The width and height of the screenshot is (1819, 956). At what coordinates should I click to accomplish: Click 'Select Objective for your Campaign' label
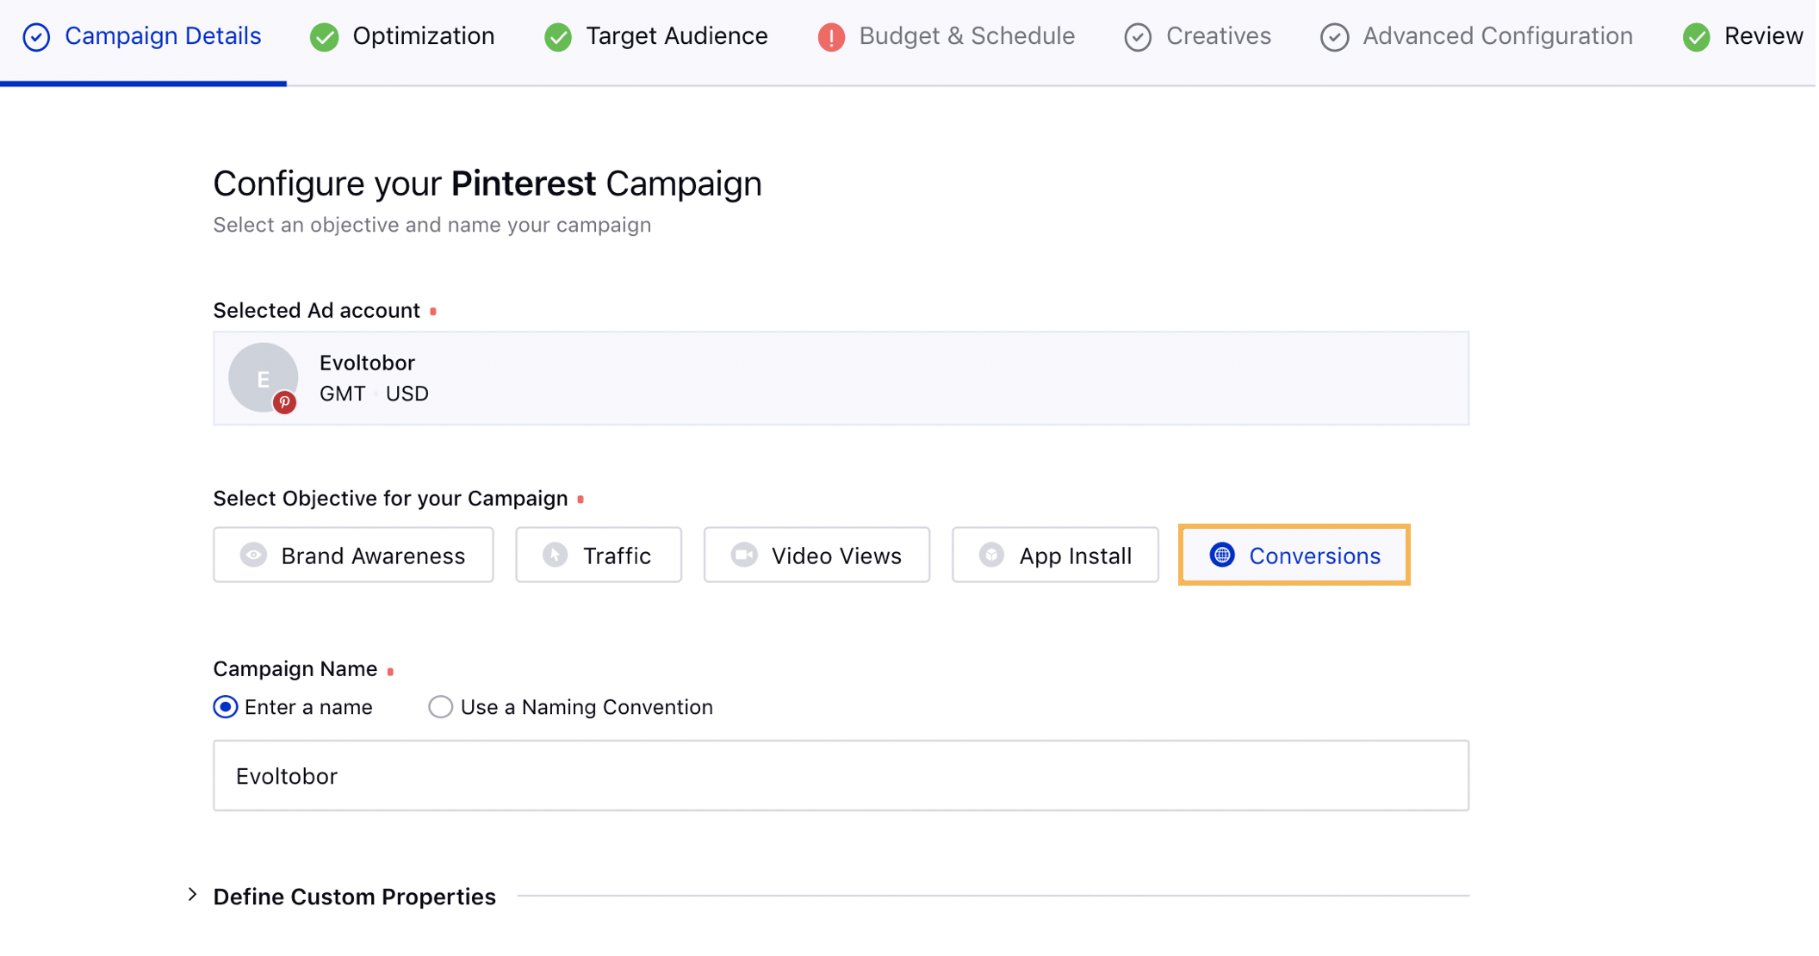pyautogui.click(x=390, y=499)
